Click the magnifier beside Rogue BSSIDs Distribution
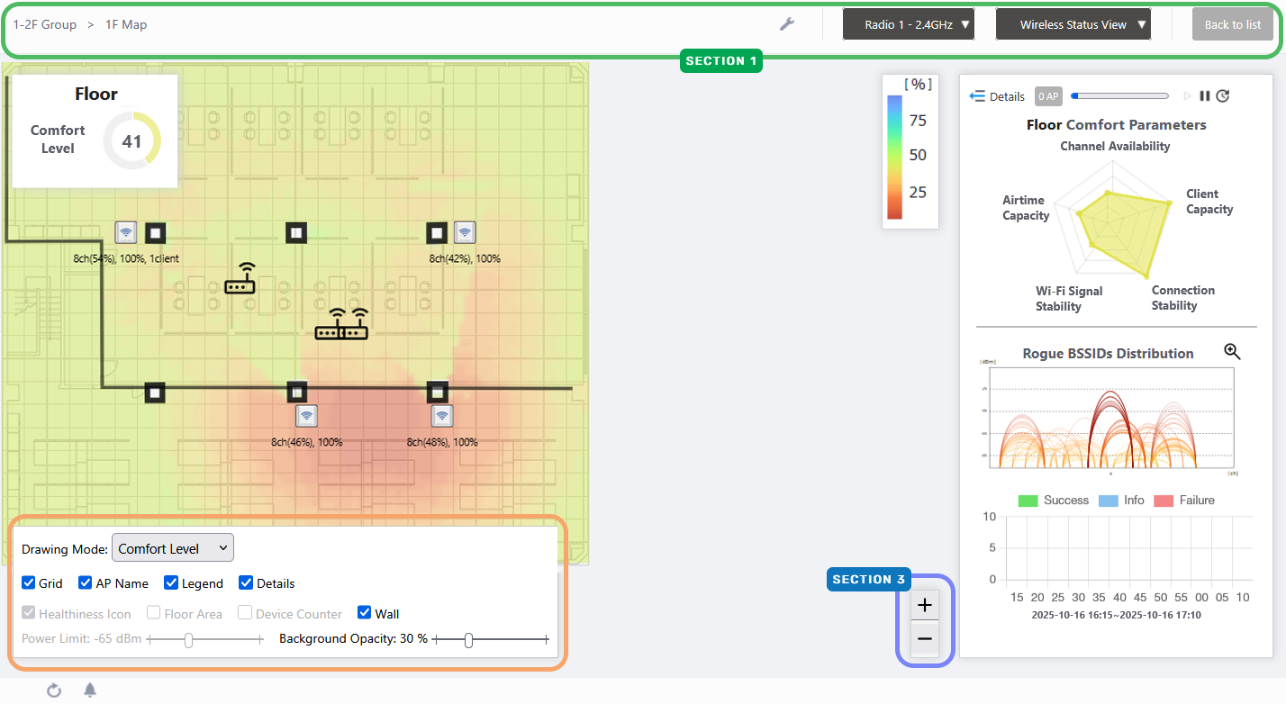Screen dimensions: 1286x704 [1232, 352]
